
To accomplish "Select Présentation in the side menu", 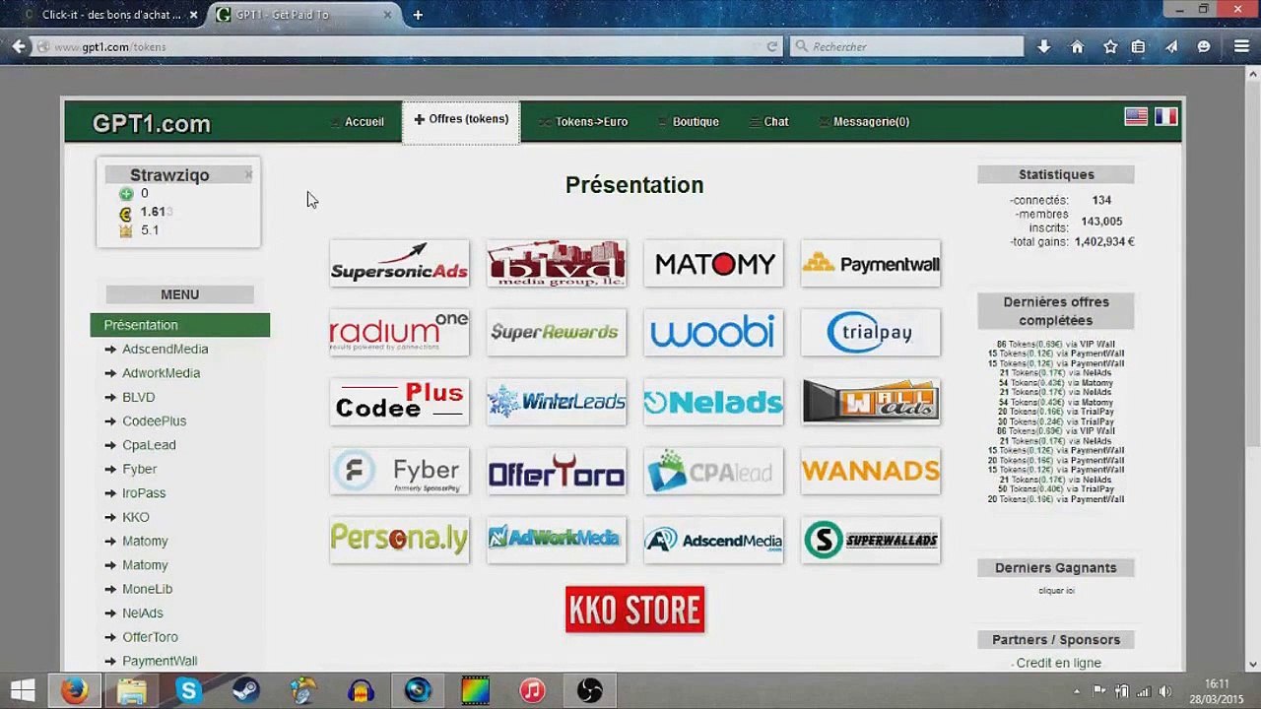I will [x=179, y=325].
